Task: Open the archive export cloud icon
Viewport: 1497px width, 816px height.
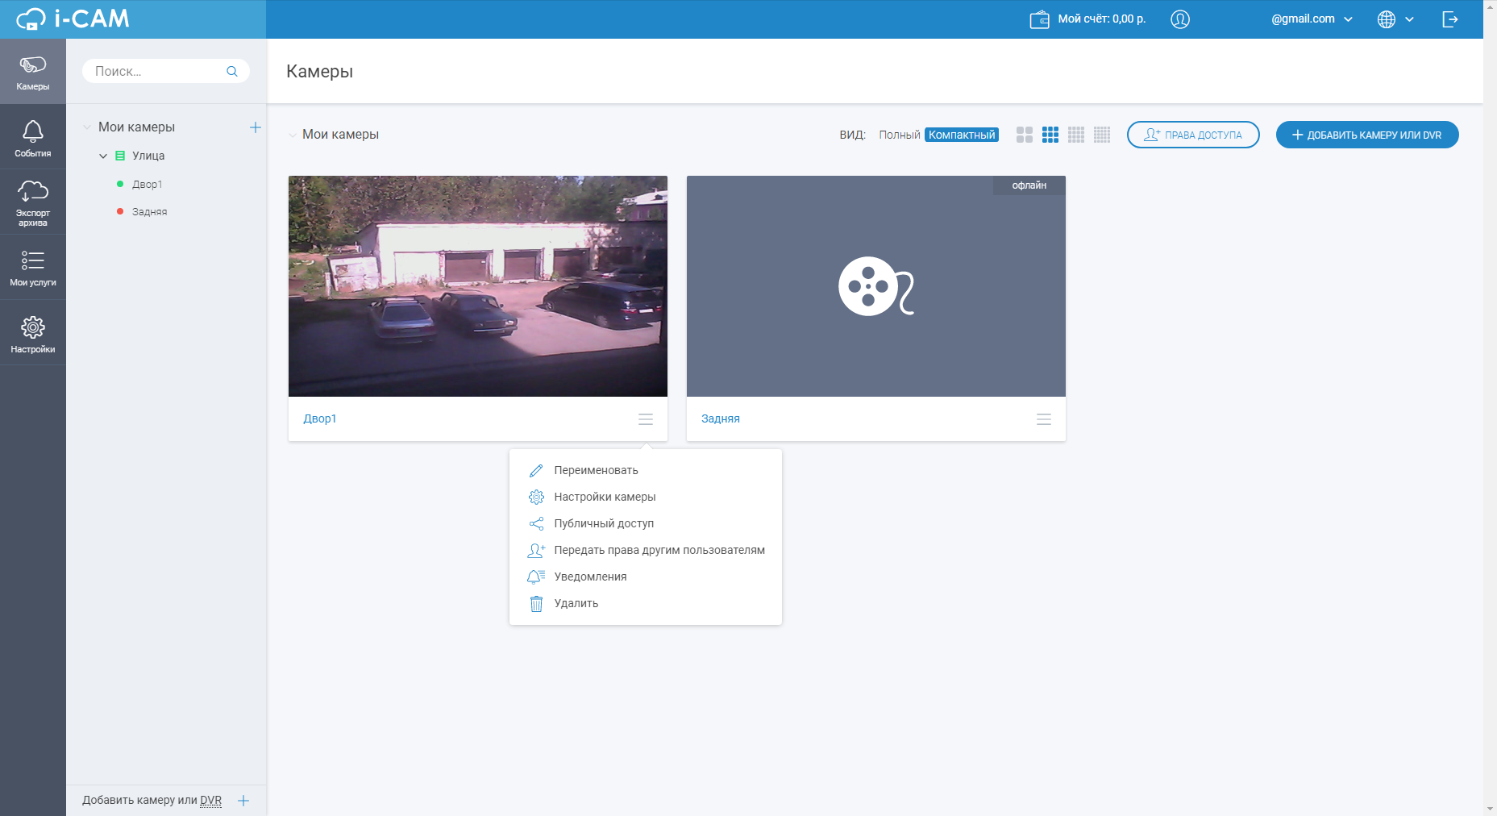Action: [33, 202]
